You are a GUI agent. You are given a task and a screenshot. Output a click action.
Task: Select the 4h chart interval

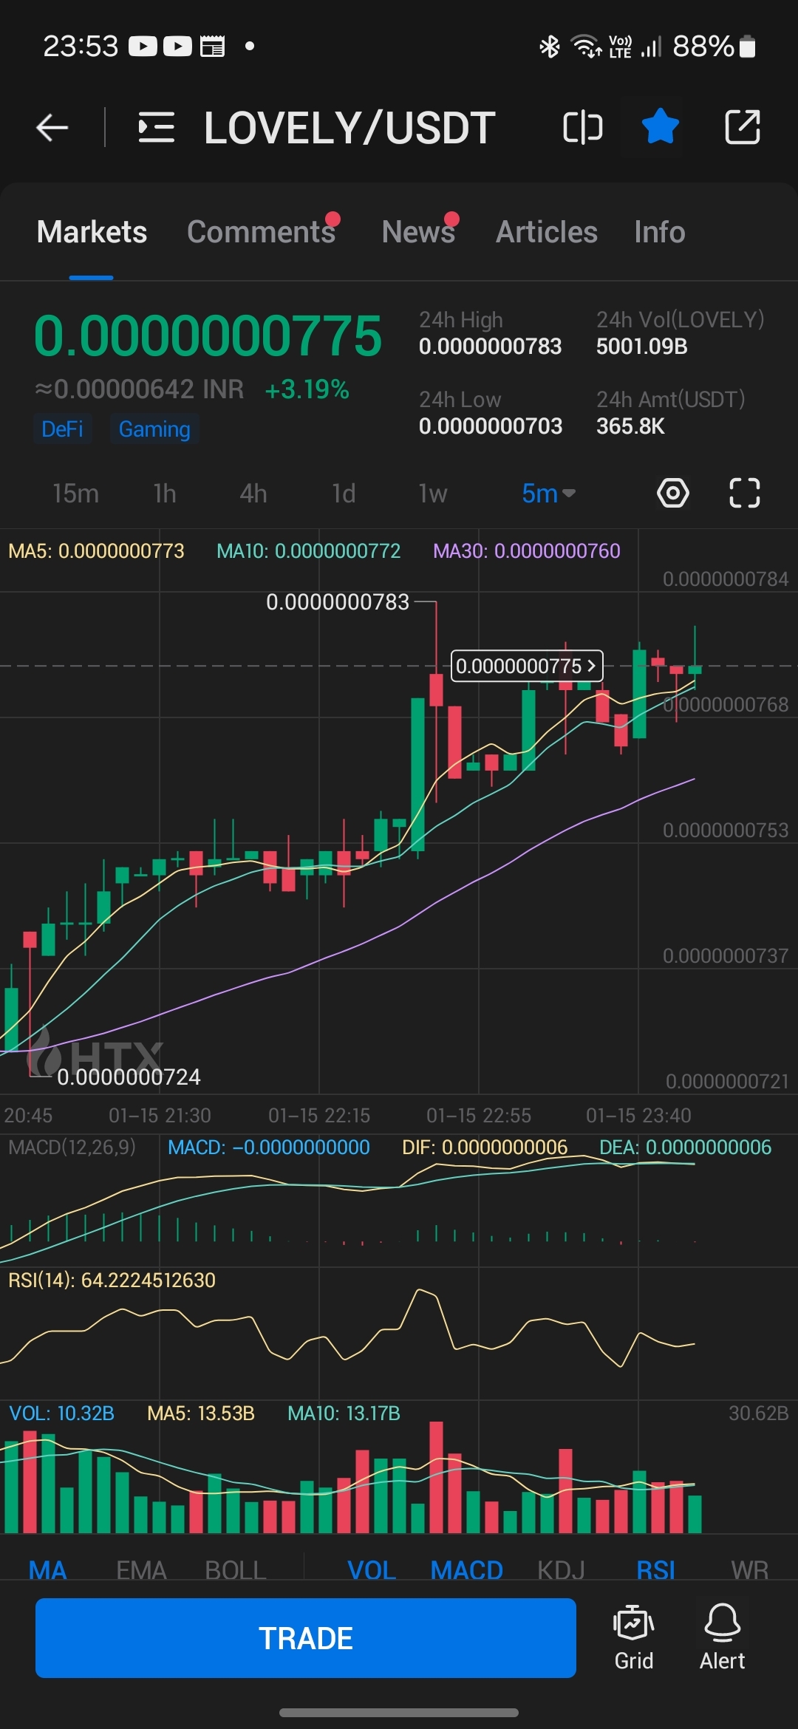[x=253, y=494]
